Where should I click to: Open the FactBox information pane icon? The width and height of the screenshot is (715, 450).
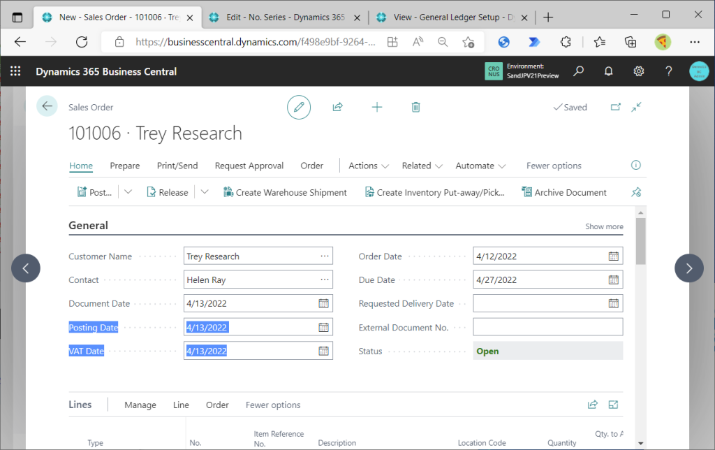pos(635,165)
